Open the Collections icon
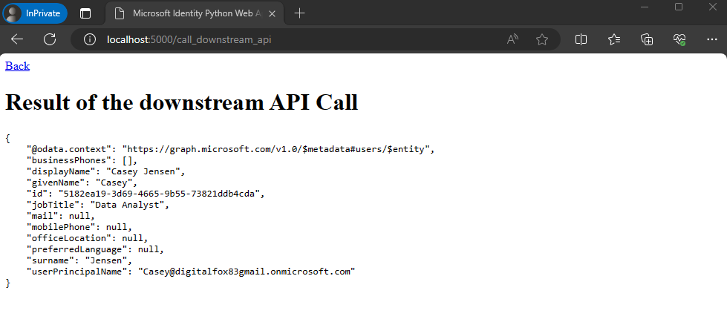Image resolution: width=727 pixels, height=319 pixels. [647, 39]
